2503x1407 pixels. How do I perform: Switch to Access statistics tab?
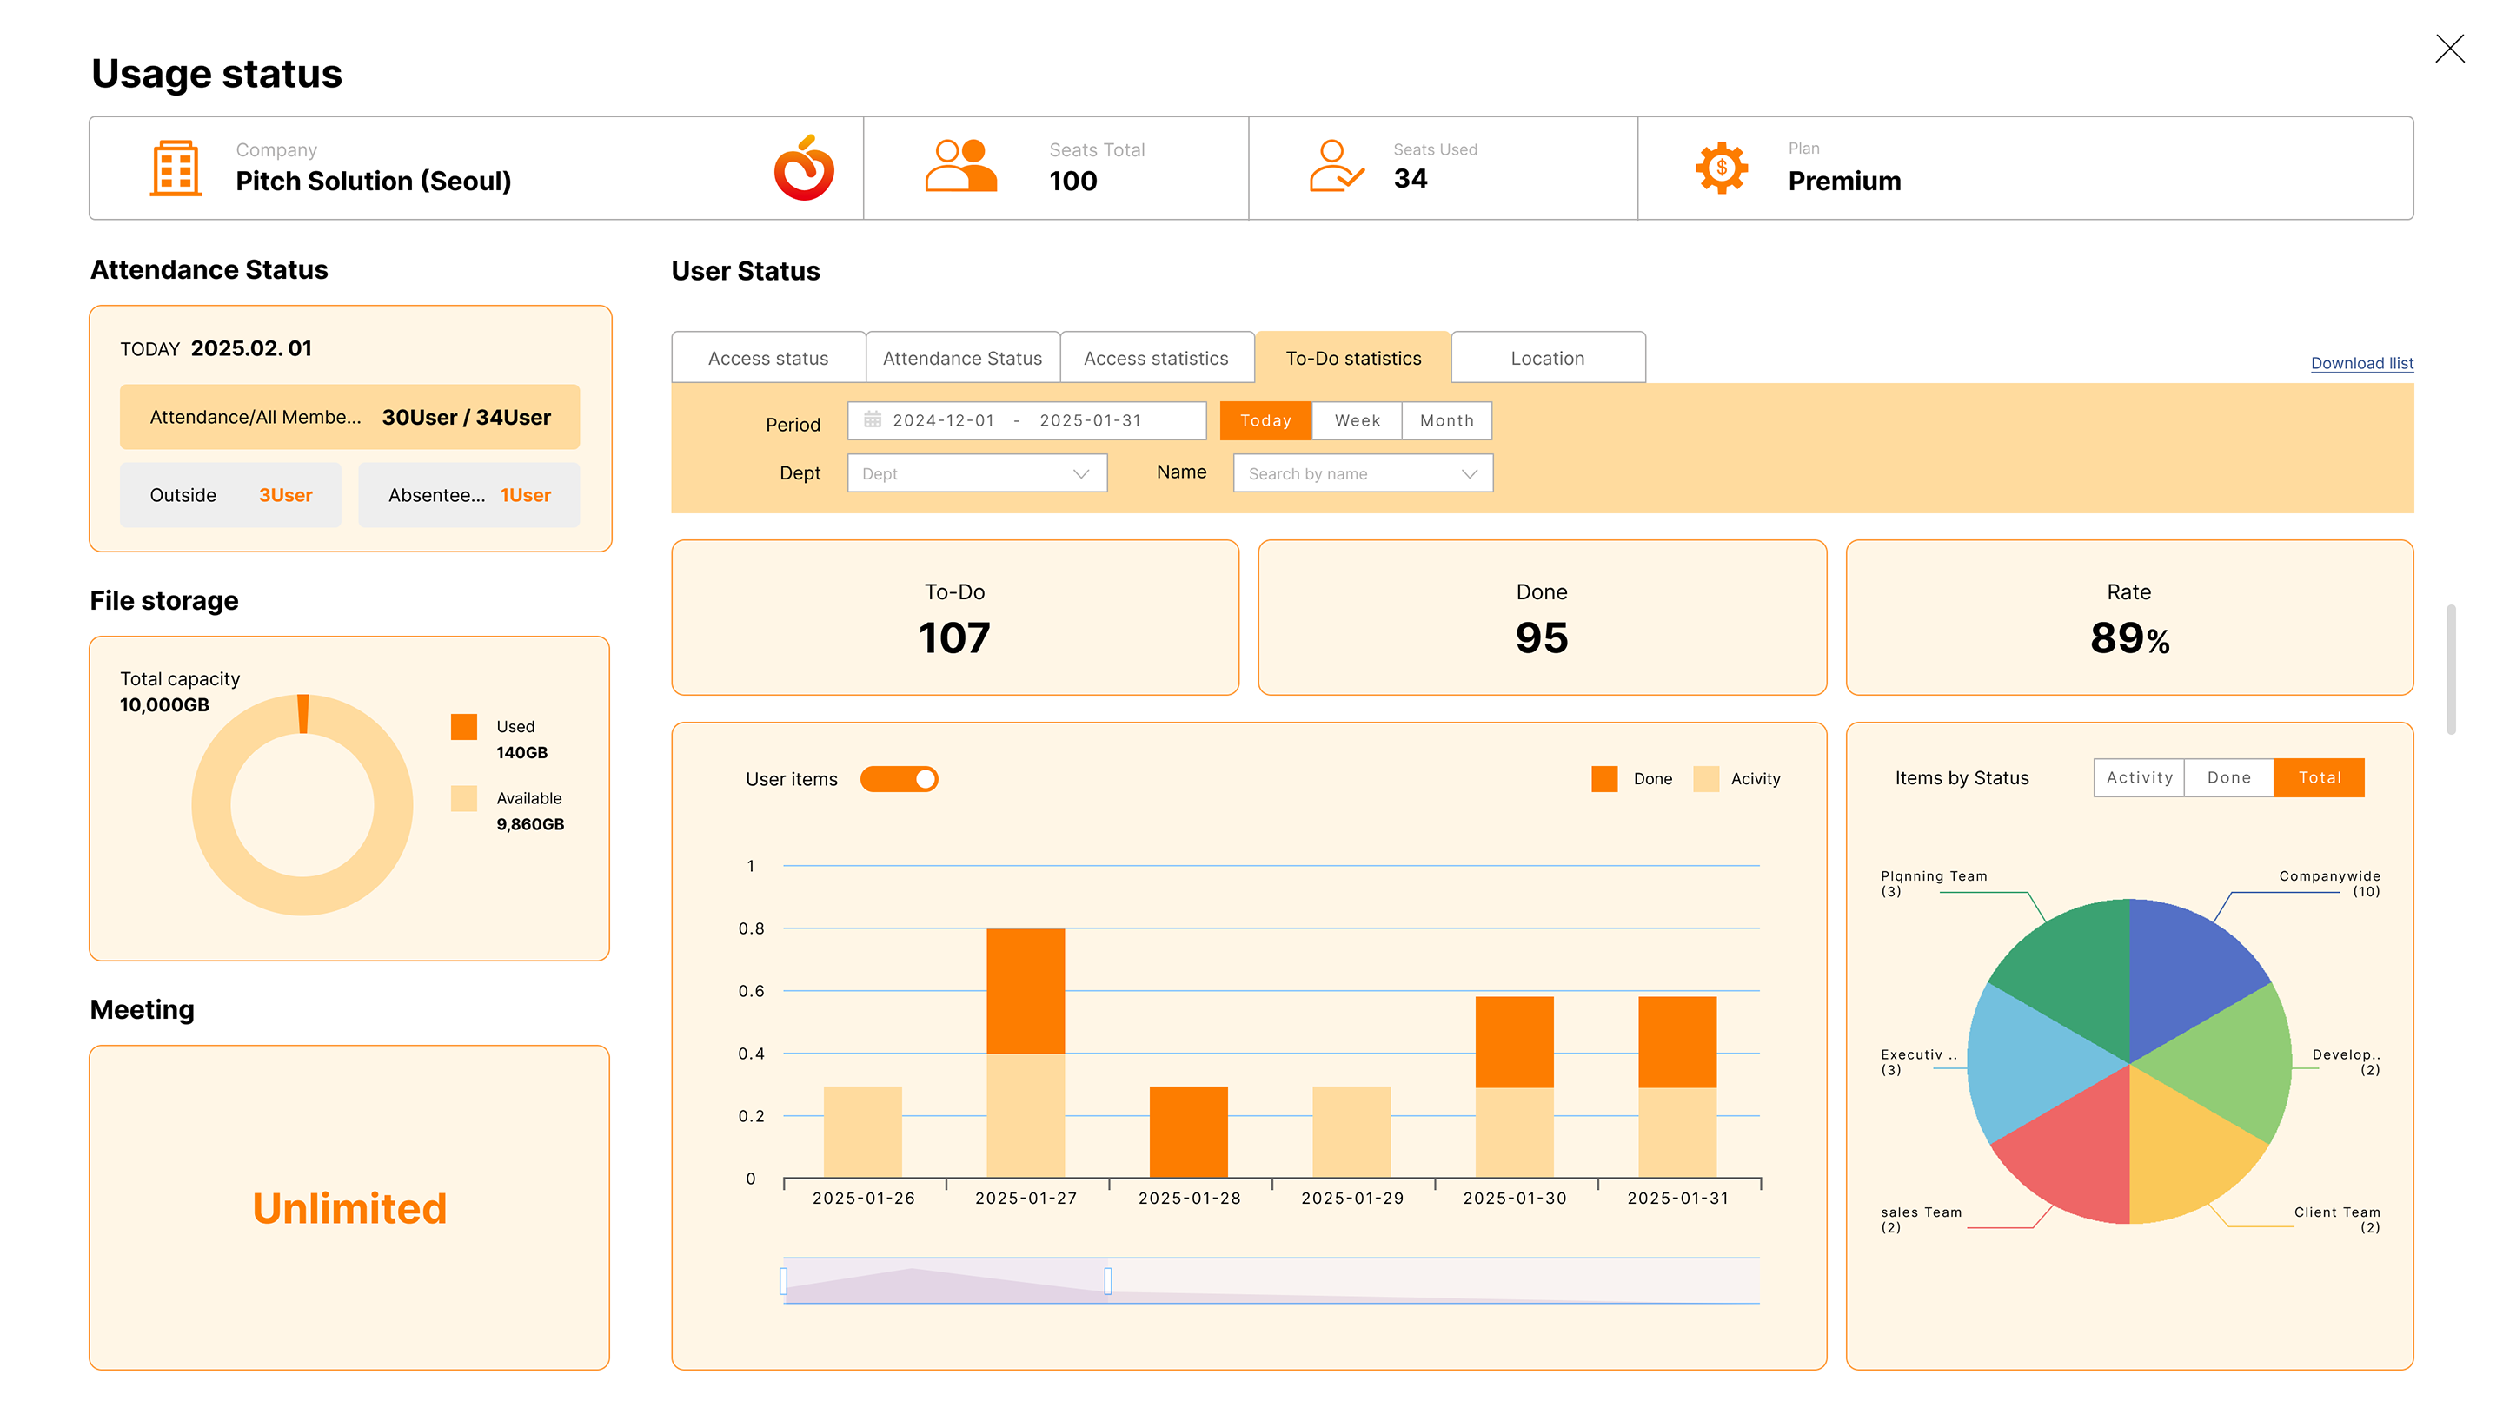pyautogui.click(x=1156, y=357)
